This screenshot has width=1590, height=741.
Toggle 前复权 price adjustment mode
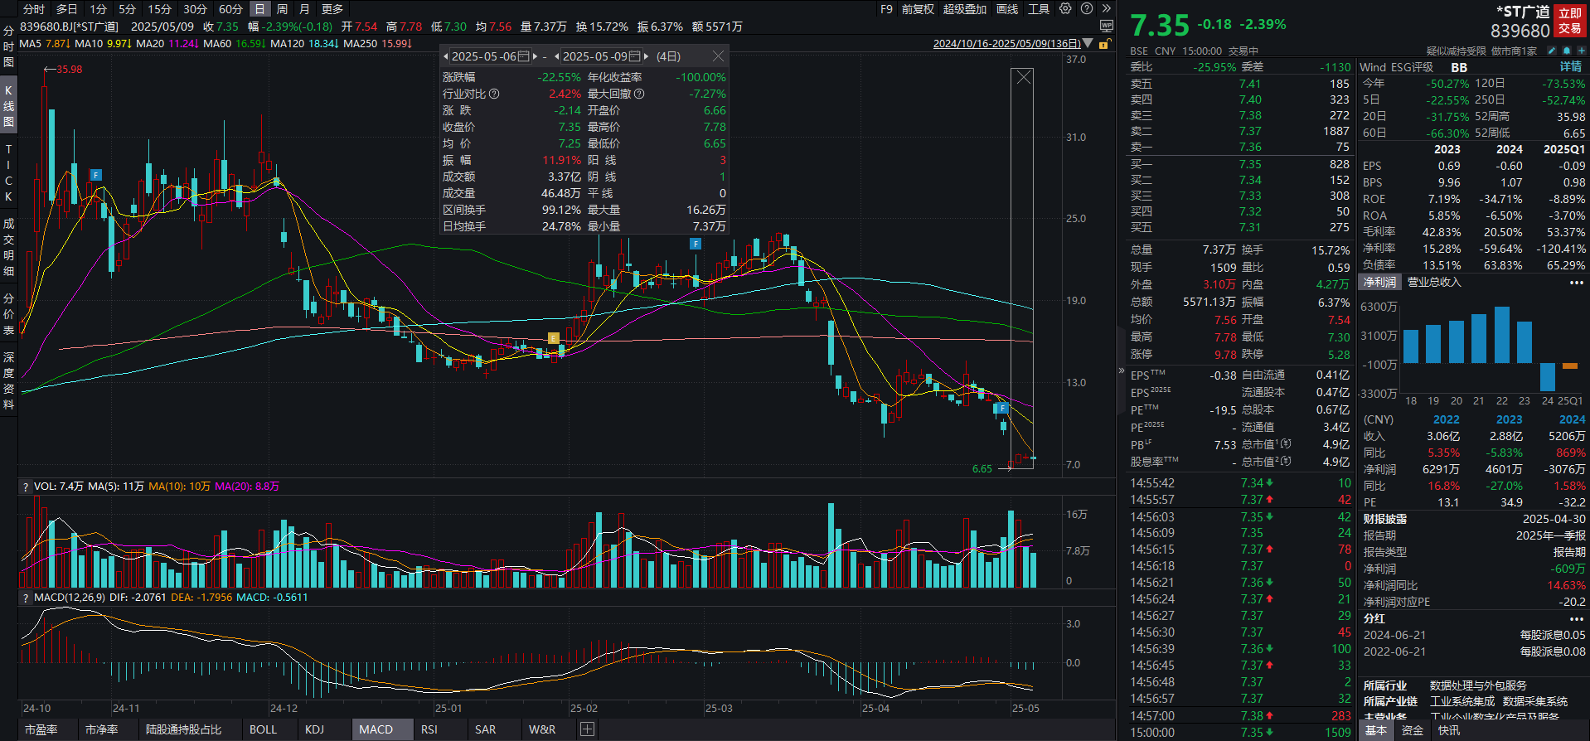(918, 9)
